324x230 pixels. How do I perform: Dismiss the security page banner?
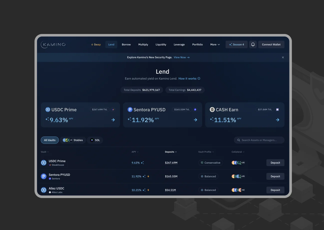(x=283, y=57)
